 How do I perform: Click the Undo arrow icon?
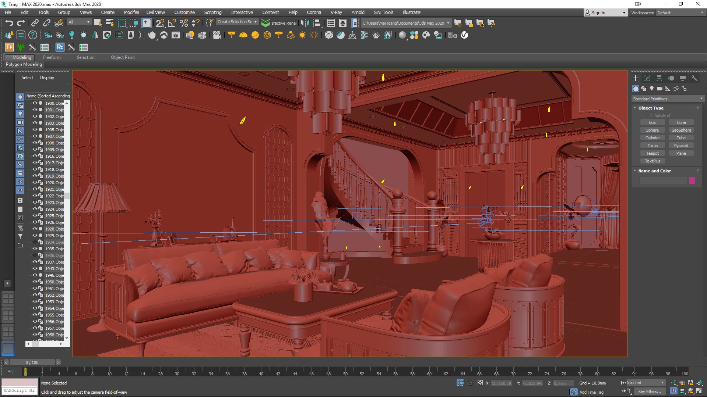9,23
